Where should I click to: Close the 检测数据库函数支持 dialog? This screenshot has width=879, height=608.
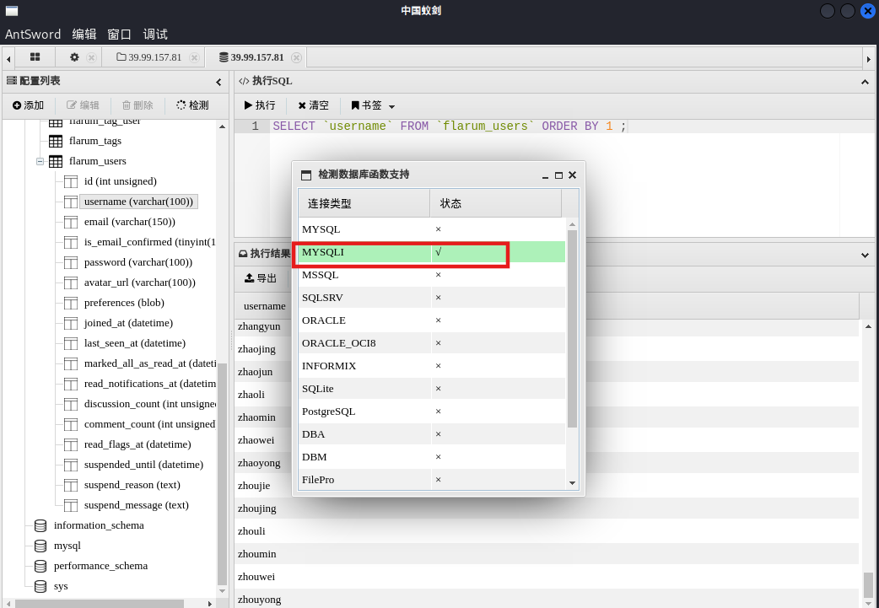pos(572,175)
